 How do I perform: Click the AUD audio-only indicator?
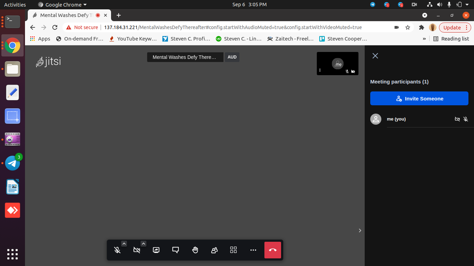[232, 57]
